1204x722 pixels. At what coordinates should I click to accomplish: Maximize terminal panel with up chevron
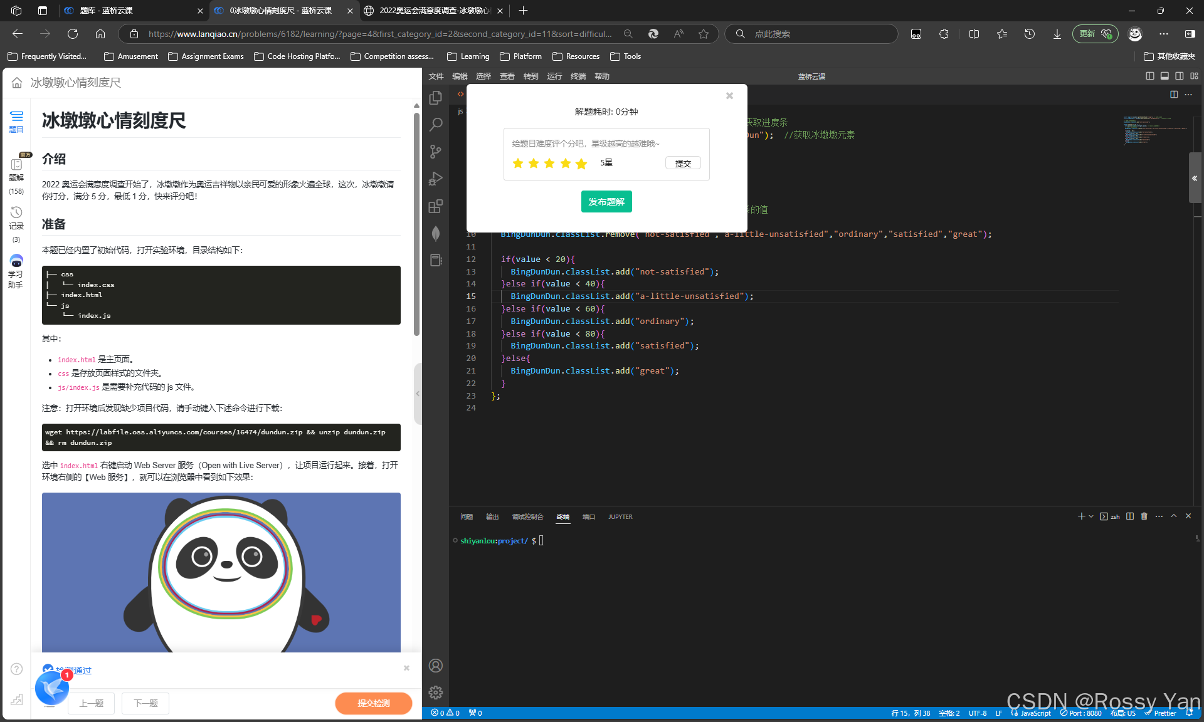(1174, 516)
